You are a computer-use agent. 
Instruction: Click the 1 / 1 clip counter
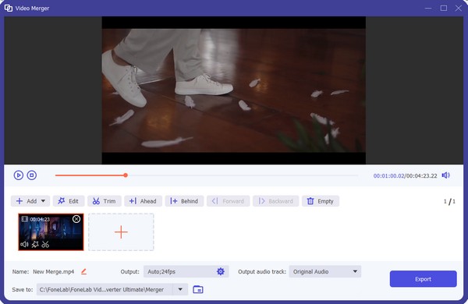[x=449, y=201]
